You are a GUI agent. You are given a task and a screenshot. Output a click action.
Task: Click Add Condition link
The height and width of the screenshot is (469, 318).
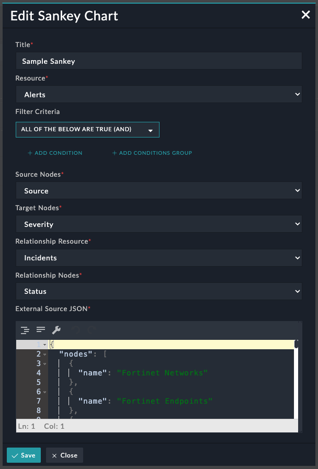pos(55,153)
